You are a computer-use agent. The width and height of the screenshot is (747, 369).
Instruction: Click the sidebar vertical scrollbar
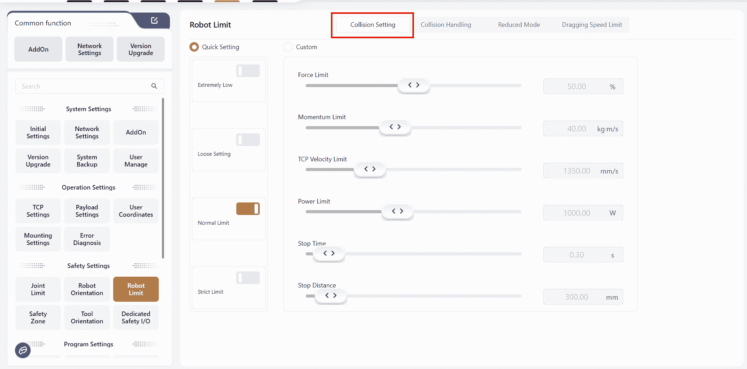[x=163, y=178]
